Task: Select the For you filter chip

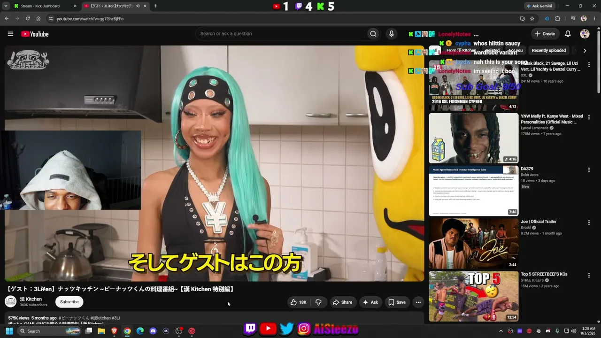Action: click(516, 50)
